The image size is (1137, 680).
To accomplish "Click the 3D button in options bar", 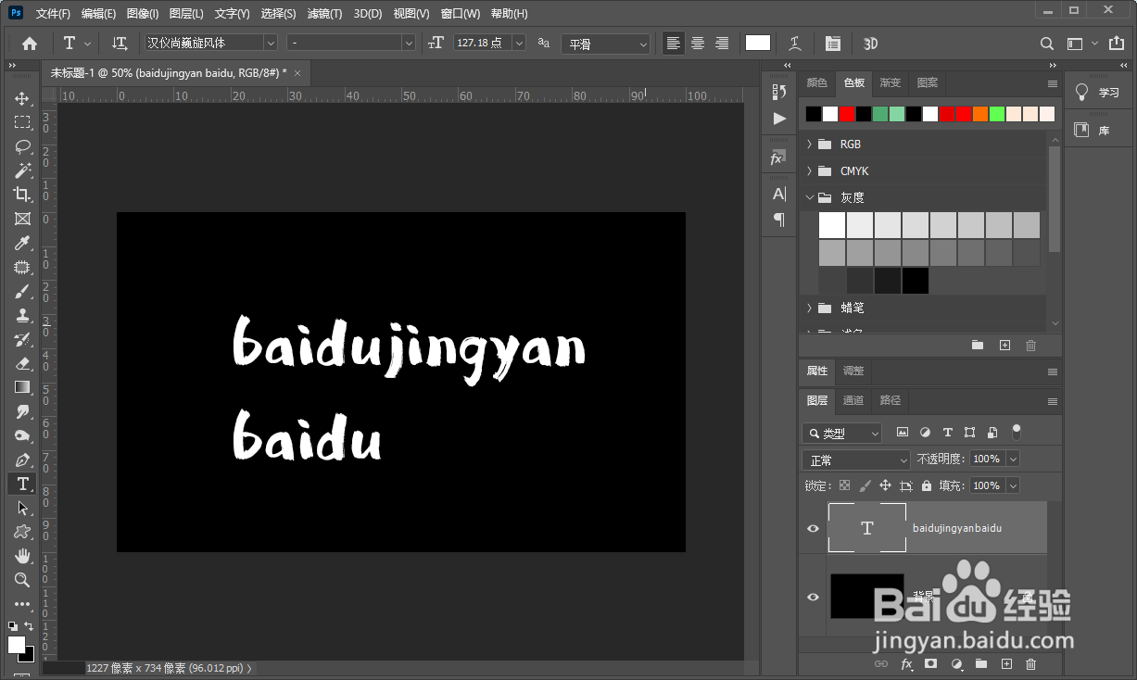I will tap(871, 44).
